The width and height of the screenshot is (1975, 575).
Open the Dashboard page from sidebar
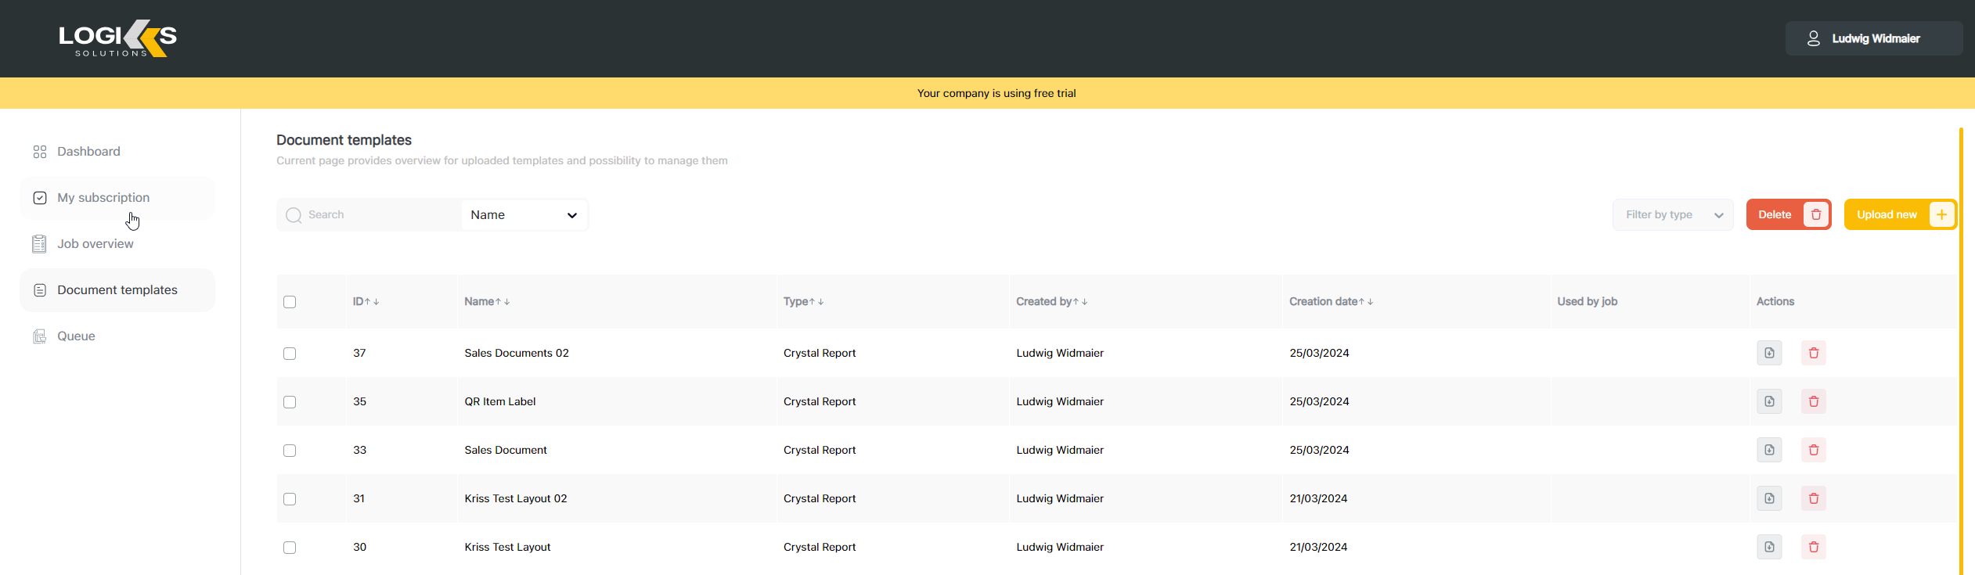coord(88,152)
